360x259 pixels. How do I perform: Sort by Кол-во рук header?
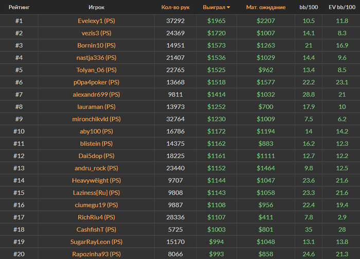(x=175, y=8)
